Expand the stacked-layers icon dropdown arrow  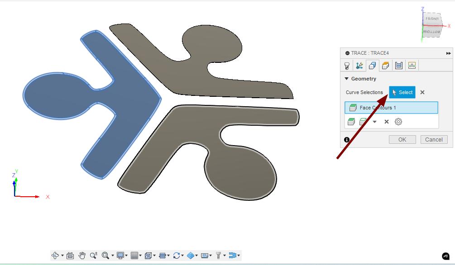click(x=168, y=256)
